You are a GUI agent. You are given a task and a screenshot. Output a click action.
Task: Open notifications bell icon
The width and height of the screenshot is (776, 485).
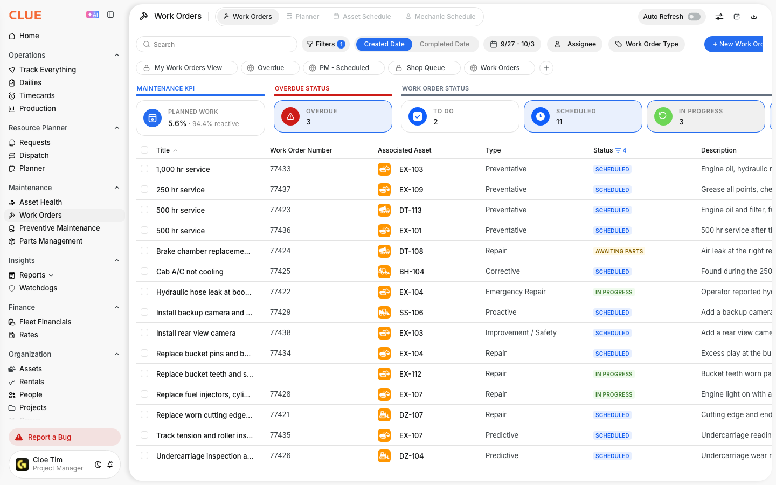click(x=110, y=465)
